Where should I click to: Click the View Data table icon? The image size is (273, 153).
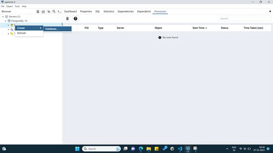coord(43,12)
